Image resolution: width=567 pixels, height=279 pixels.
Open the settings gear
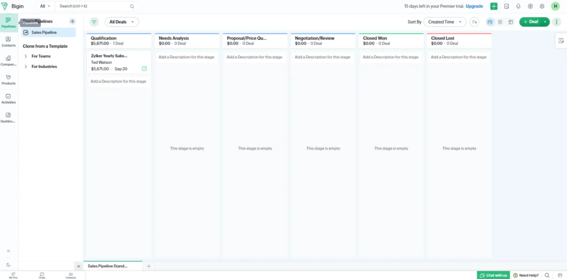tap(542, 6)
